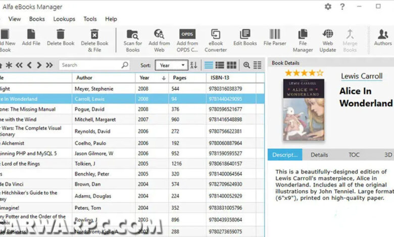Viewport: 394px width, 237px height.
Task: Select the Peters, Tom row
Action: coord(132,208)
